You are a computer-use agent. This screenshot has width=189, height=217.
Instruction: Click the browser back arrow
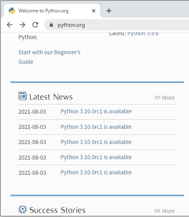[x=10, y=25]
